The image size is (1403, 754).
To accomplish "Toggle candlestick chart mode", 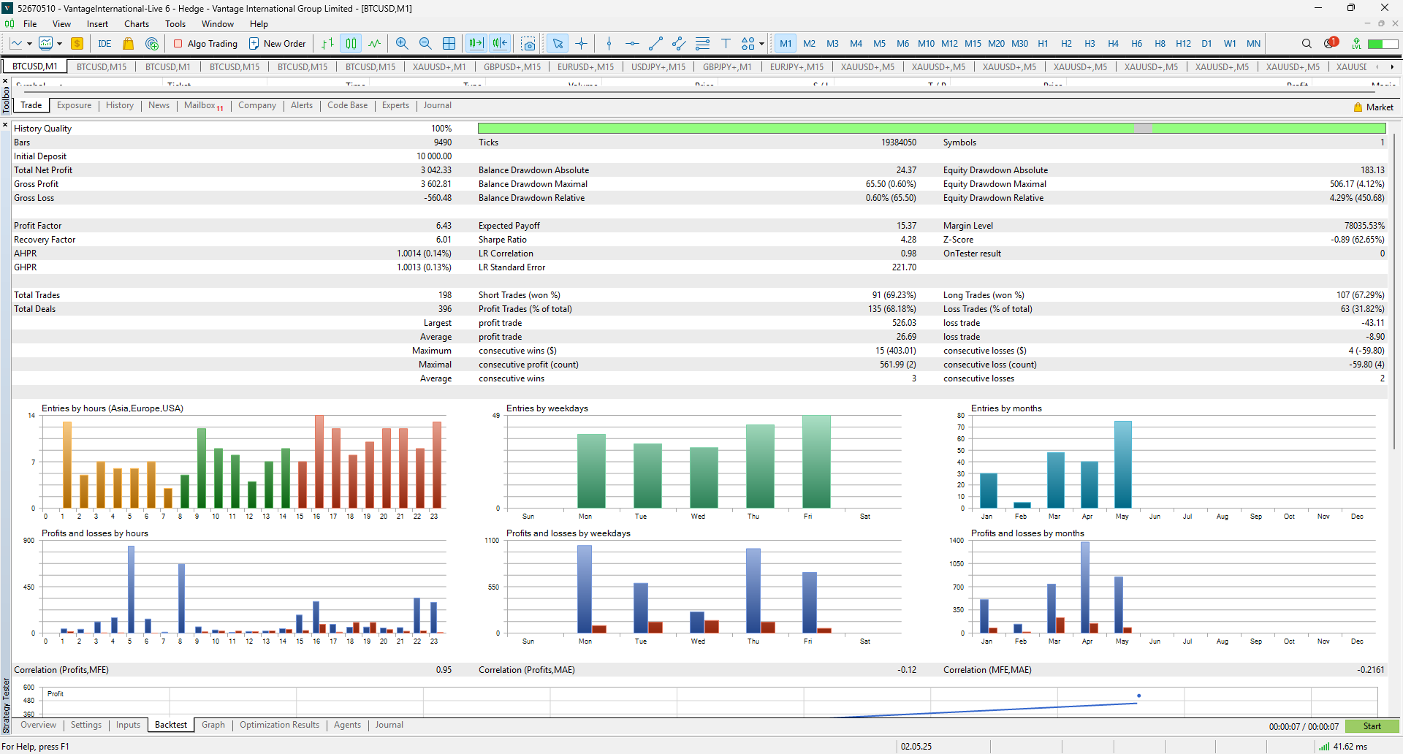I will point(351,44).
